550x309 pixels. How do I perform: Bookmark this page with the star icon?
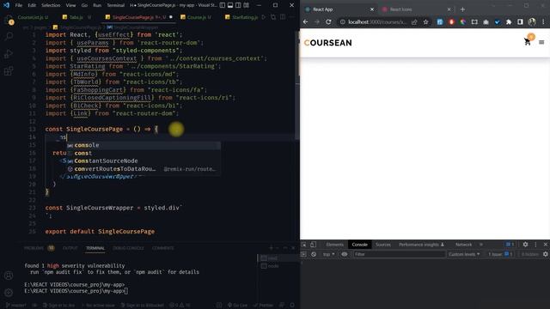pyautogui.click(x=425, y=21)
